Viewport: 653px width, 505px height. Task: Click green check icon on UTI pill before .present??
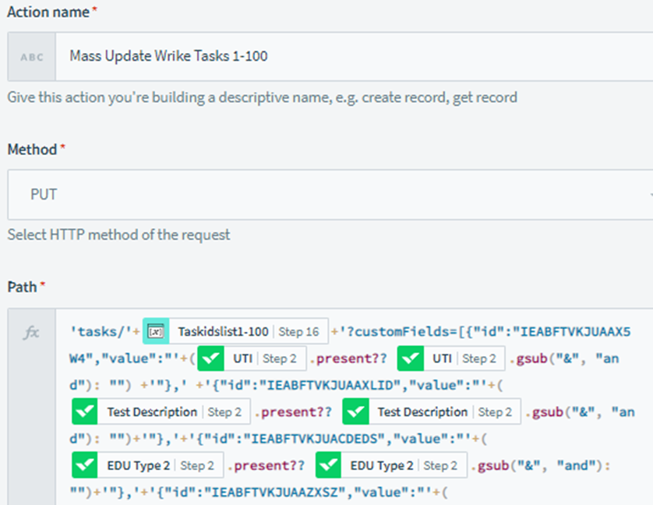pos(210,358)
